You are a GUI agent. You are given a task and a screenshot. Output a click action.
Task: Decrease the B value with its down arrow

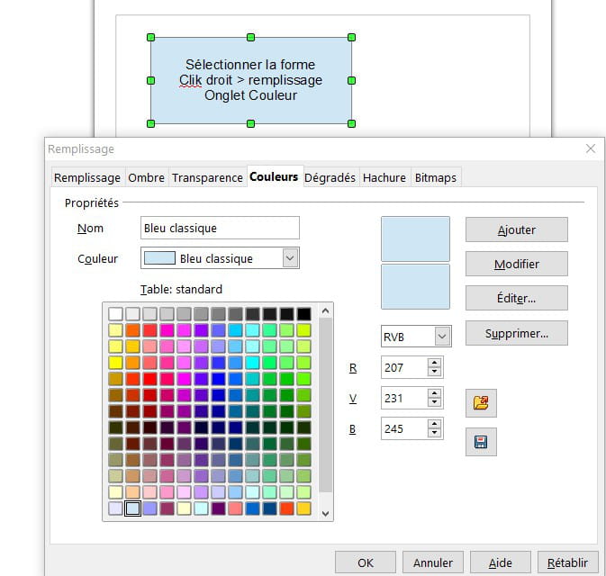pos(434,432)
